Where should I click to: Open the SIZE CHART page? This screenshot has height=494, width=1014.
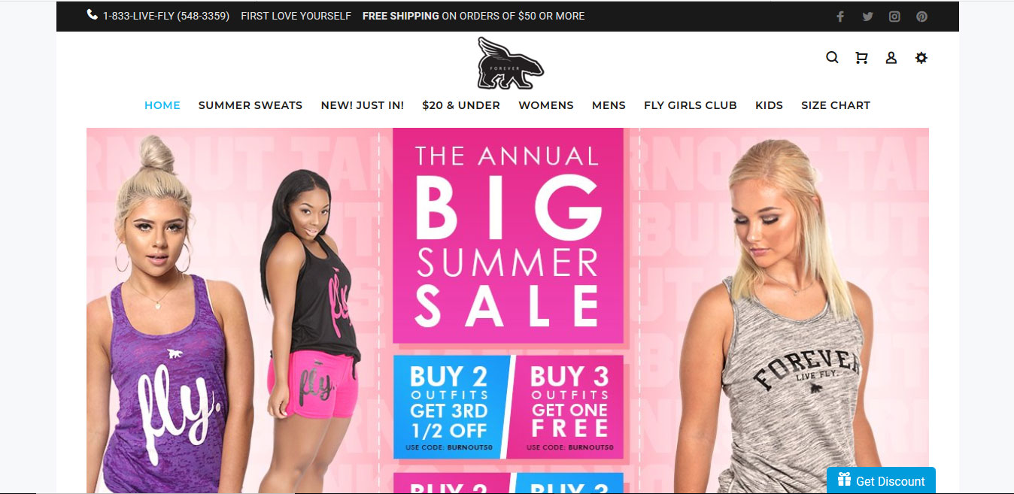[836, 105]
